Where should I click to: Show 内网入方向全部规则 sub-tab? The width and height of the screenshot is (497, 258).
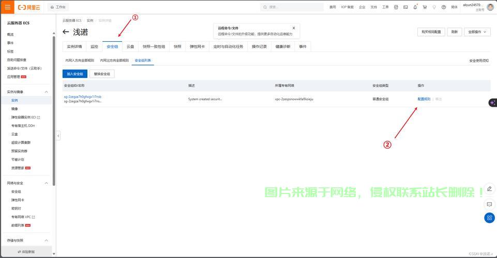(80, 60)
